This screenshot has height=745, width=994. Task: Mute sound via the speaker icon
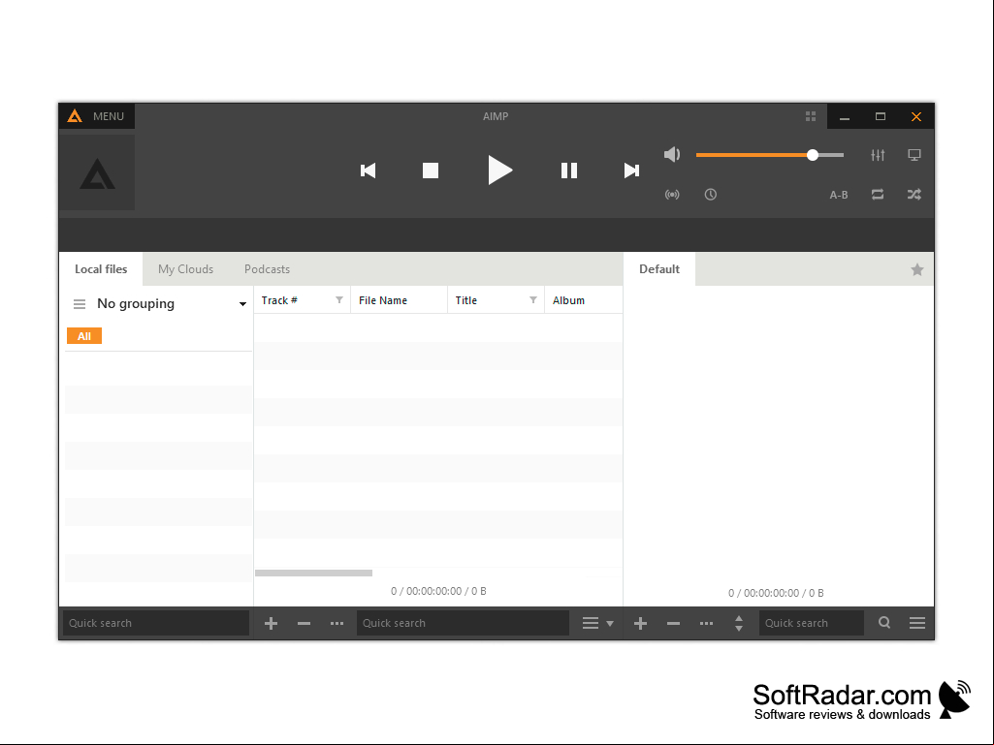tap(672, 155)
